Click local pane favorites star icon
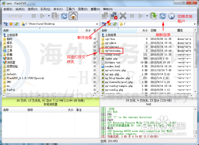 point(11,24)
